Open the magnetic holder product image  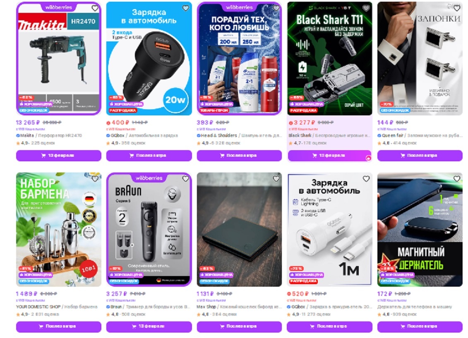coord(420,230)
